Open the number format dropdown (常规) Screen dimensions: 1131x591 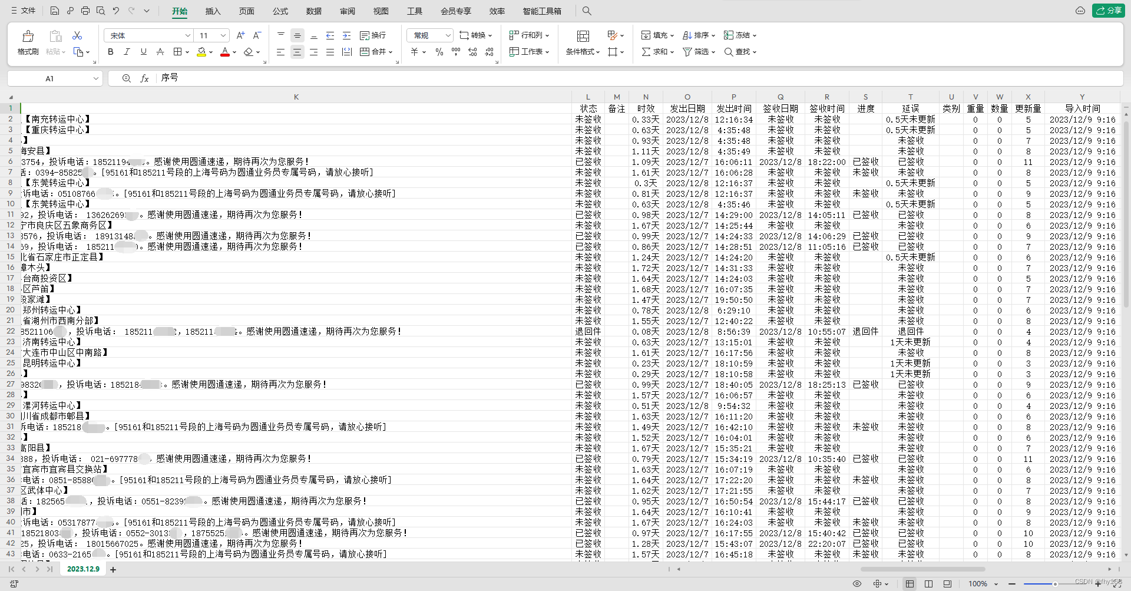[x=448, y=35]
